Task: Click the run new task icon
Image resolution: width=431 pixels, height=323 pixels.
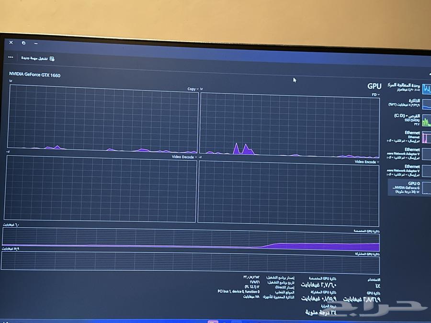Action: point(52,59)
